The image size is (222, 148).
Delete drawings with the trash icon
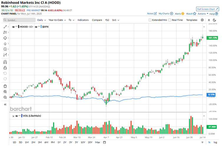[x=5, y=86]
